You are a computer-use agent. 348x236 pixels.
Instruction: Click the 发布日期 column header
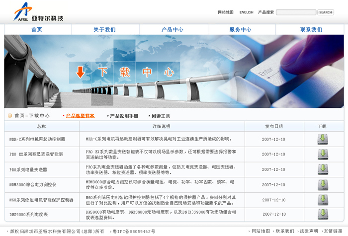click(274, 126)
